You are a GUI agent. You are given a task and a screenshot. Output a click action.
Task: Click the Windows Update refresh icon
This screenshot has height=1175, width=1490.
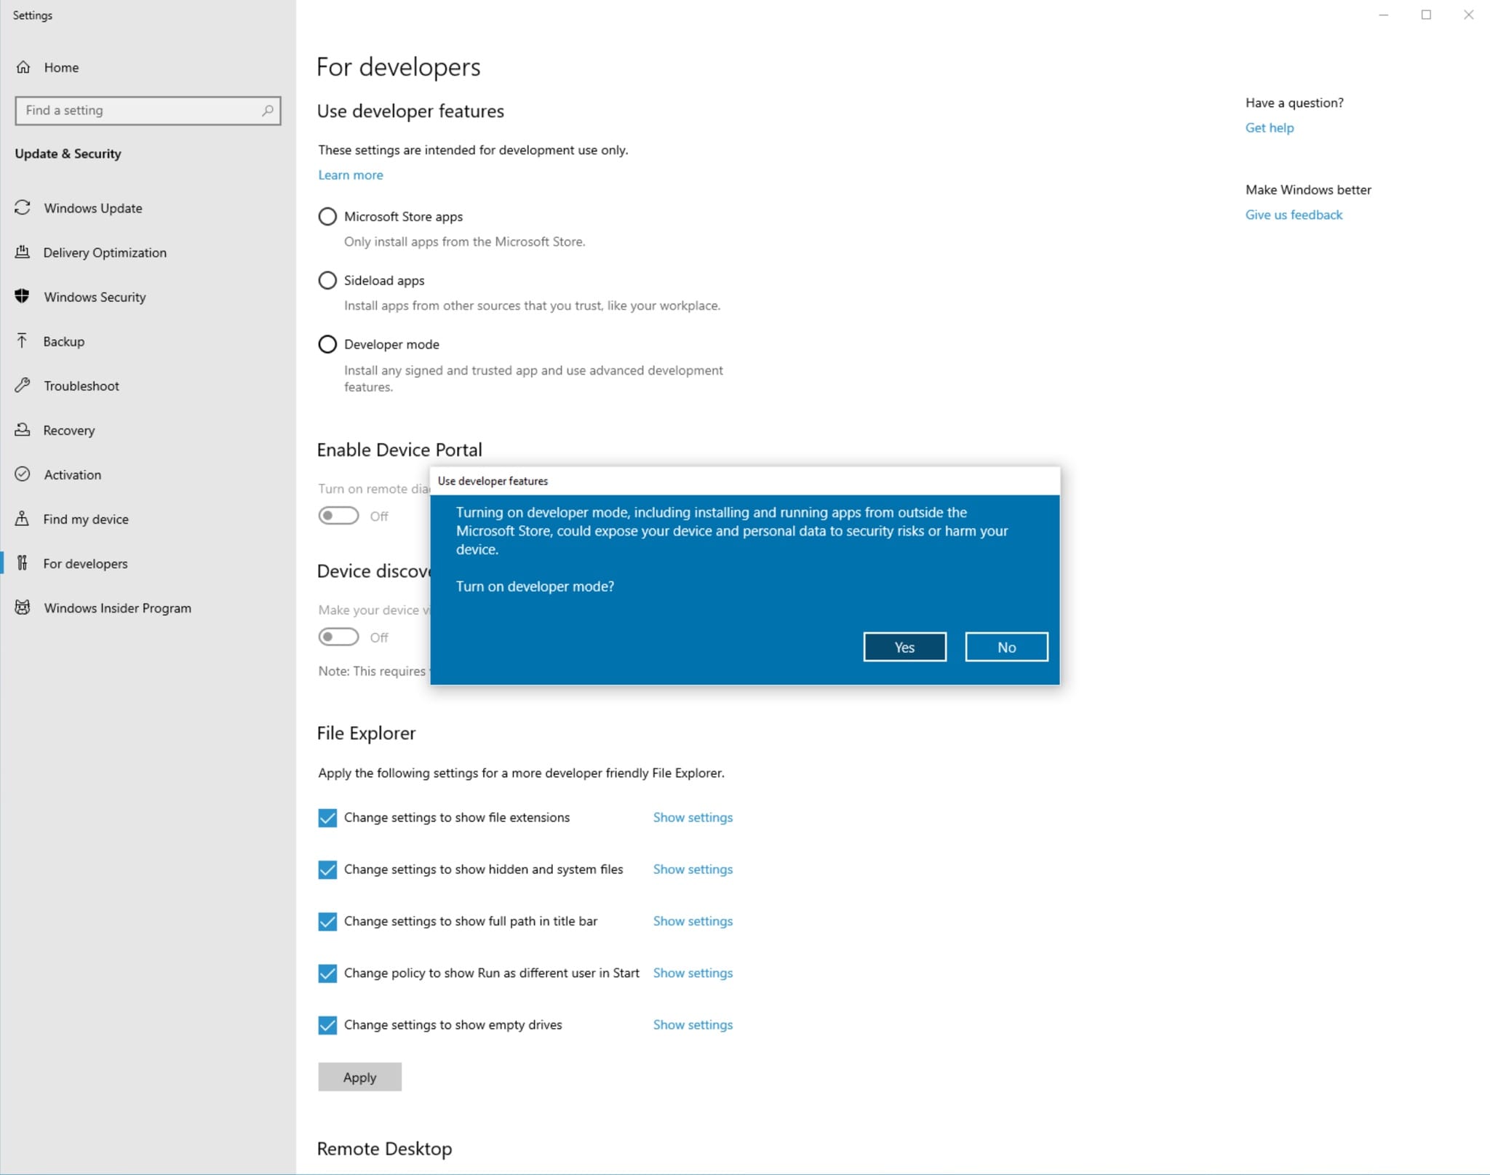coord(23,208)
